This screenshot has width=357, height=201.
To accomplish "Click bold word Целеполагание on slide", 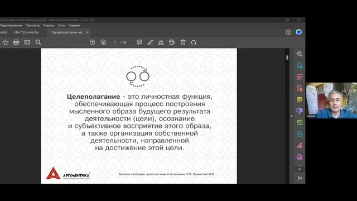I will pos(93,97).
